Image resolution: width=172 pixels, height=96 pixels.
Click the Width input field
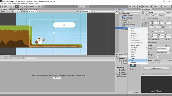coord(153,27)
